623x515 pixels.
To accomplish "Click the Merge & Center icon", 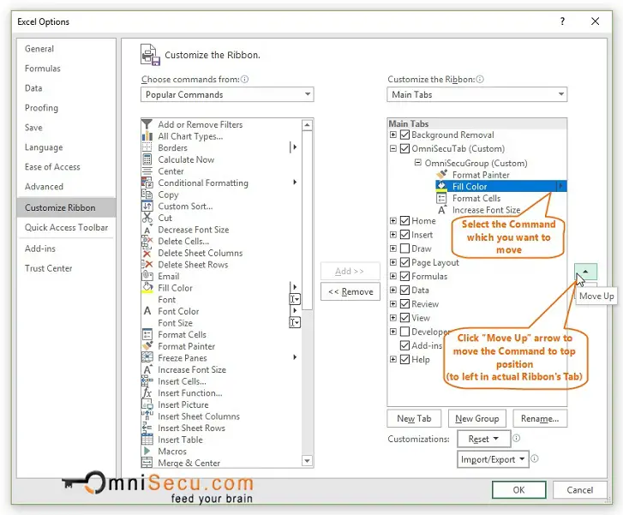I will pos(147,463).
